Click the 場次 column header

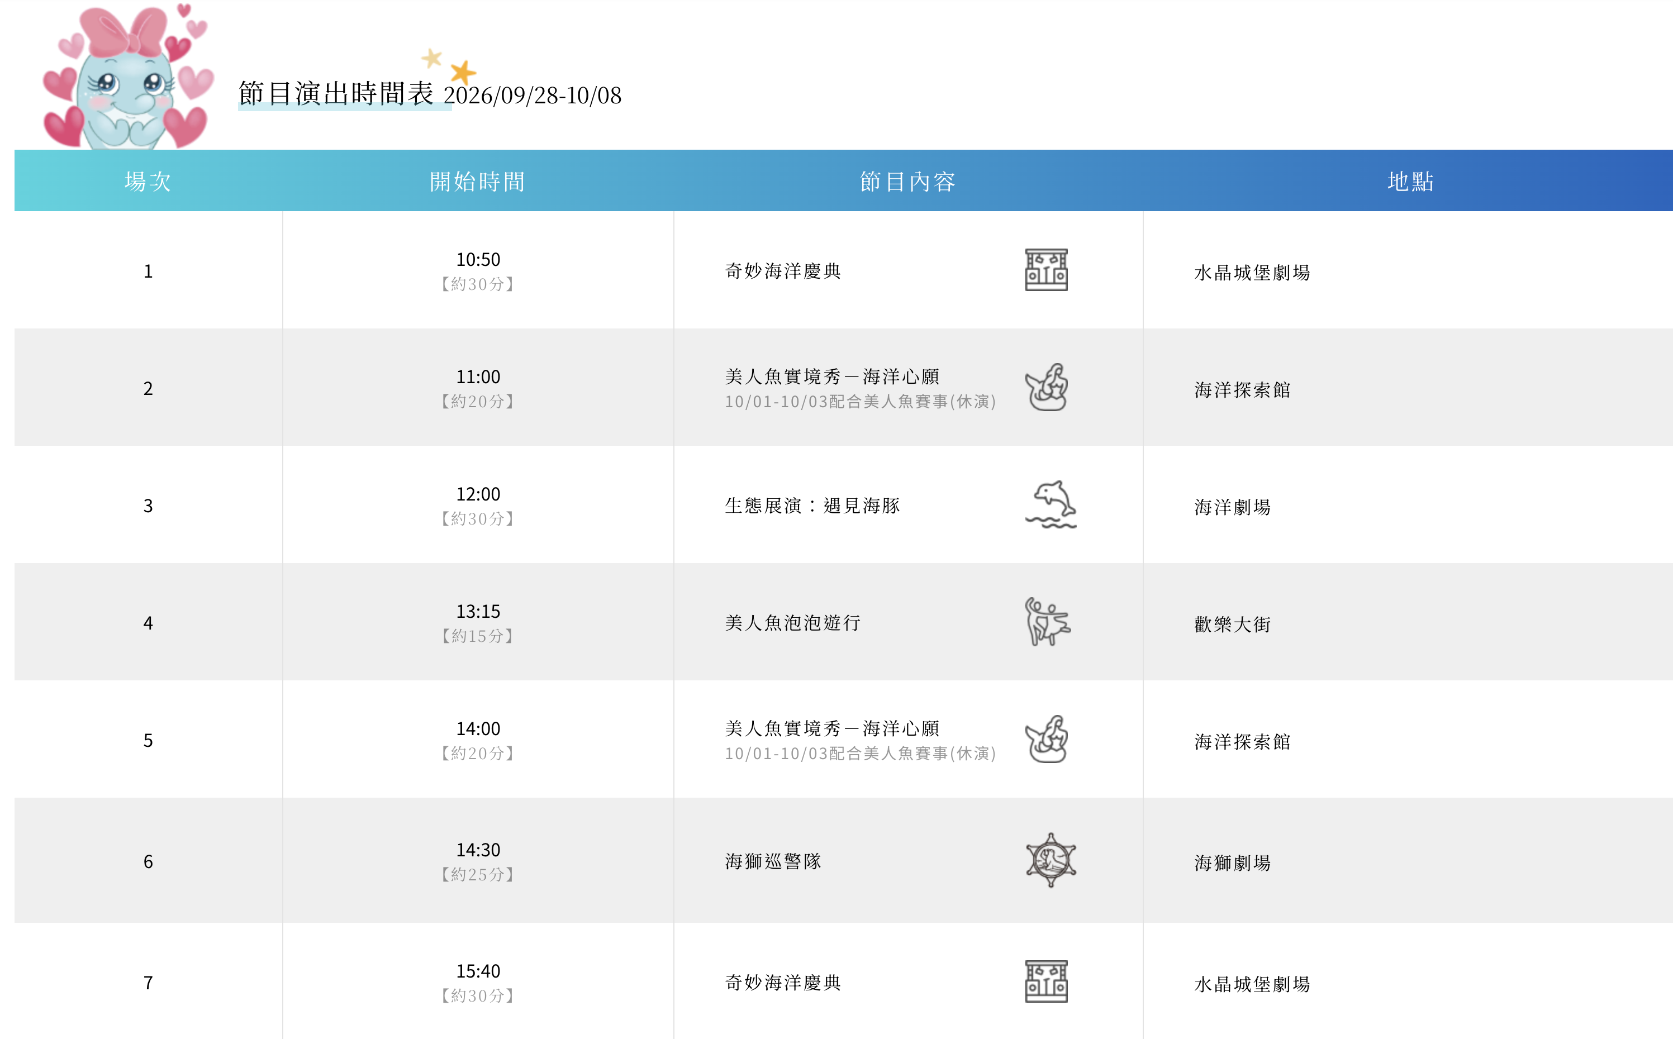(148, 182)
